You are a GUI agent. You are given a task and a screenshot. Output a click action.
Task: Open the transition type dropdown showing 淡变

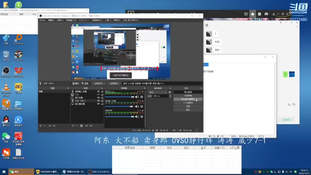tap(158, 92)
